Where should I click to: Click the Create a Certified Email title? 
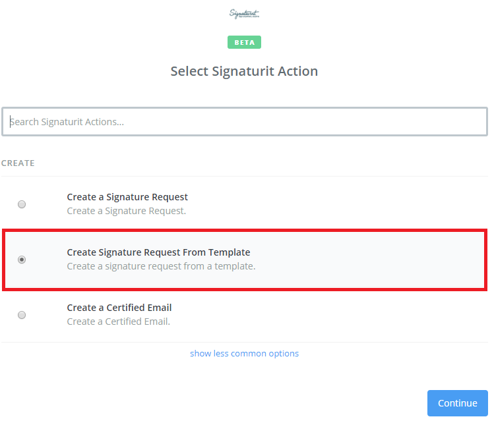(x=119, y=308)
